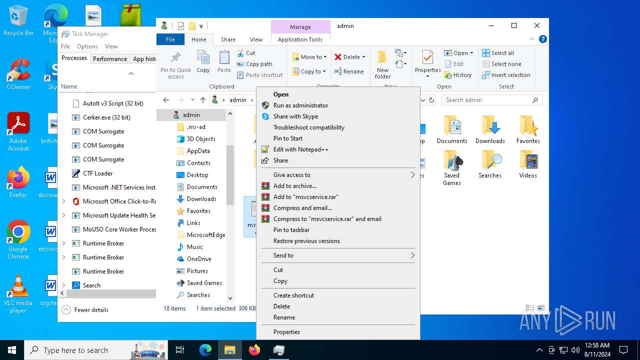This screenshot has width=640, height=360.
Task: Click Invert selection in the ribbon
Action: point(506,75)
